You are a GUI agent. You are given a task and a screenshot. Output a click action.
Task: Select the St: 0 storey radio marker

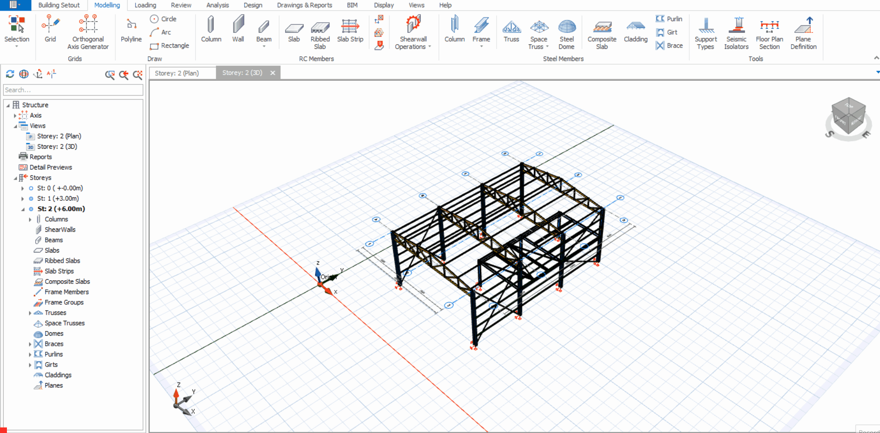coord(31,188)
